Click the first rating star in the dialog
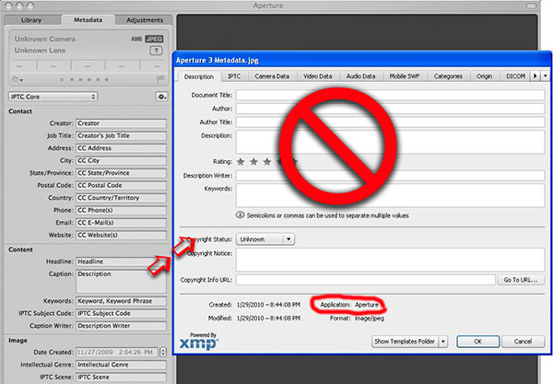 pos(241,162)
